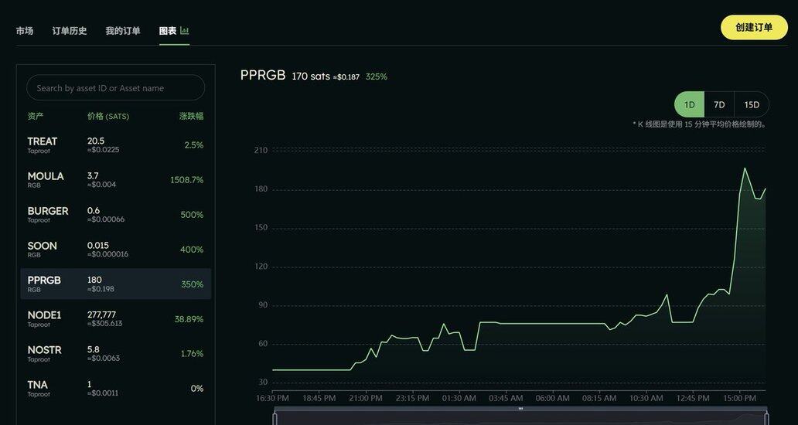The width and height of the screenshot is (798, 425).
Task: Choose BURGER from the asset list
Action: [115, 215]
